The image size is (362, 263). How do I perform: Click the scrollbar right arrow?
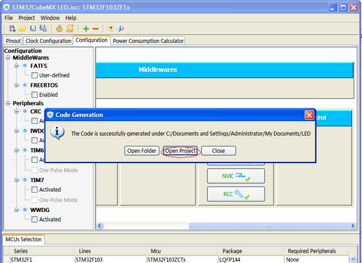pyautogui.click(x=353, y=225)
